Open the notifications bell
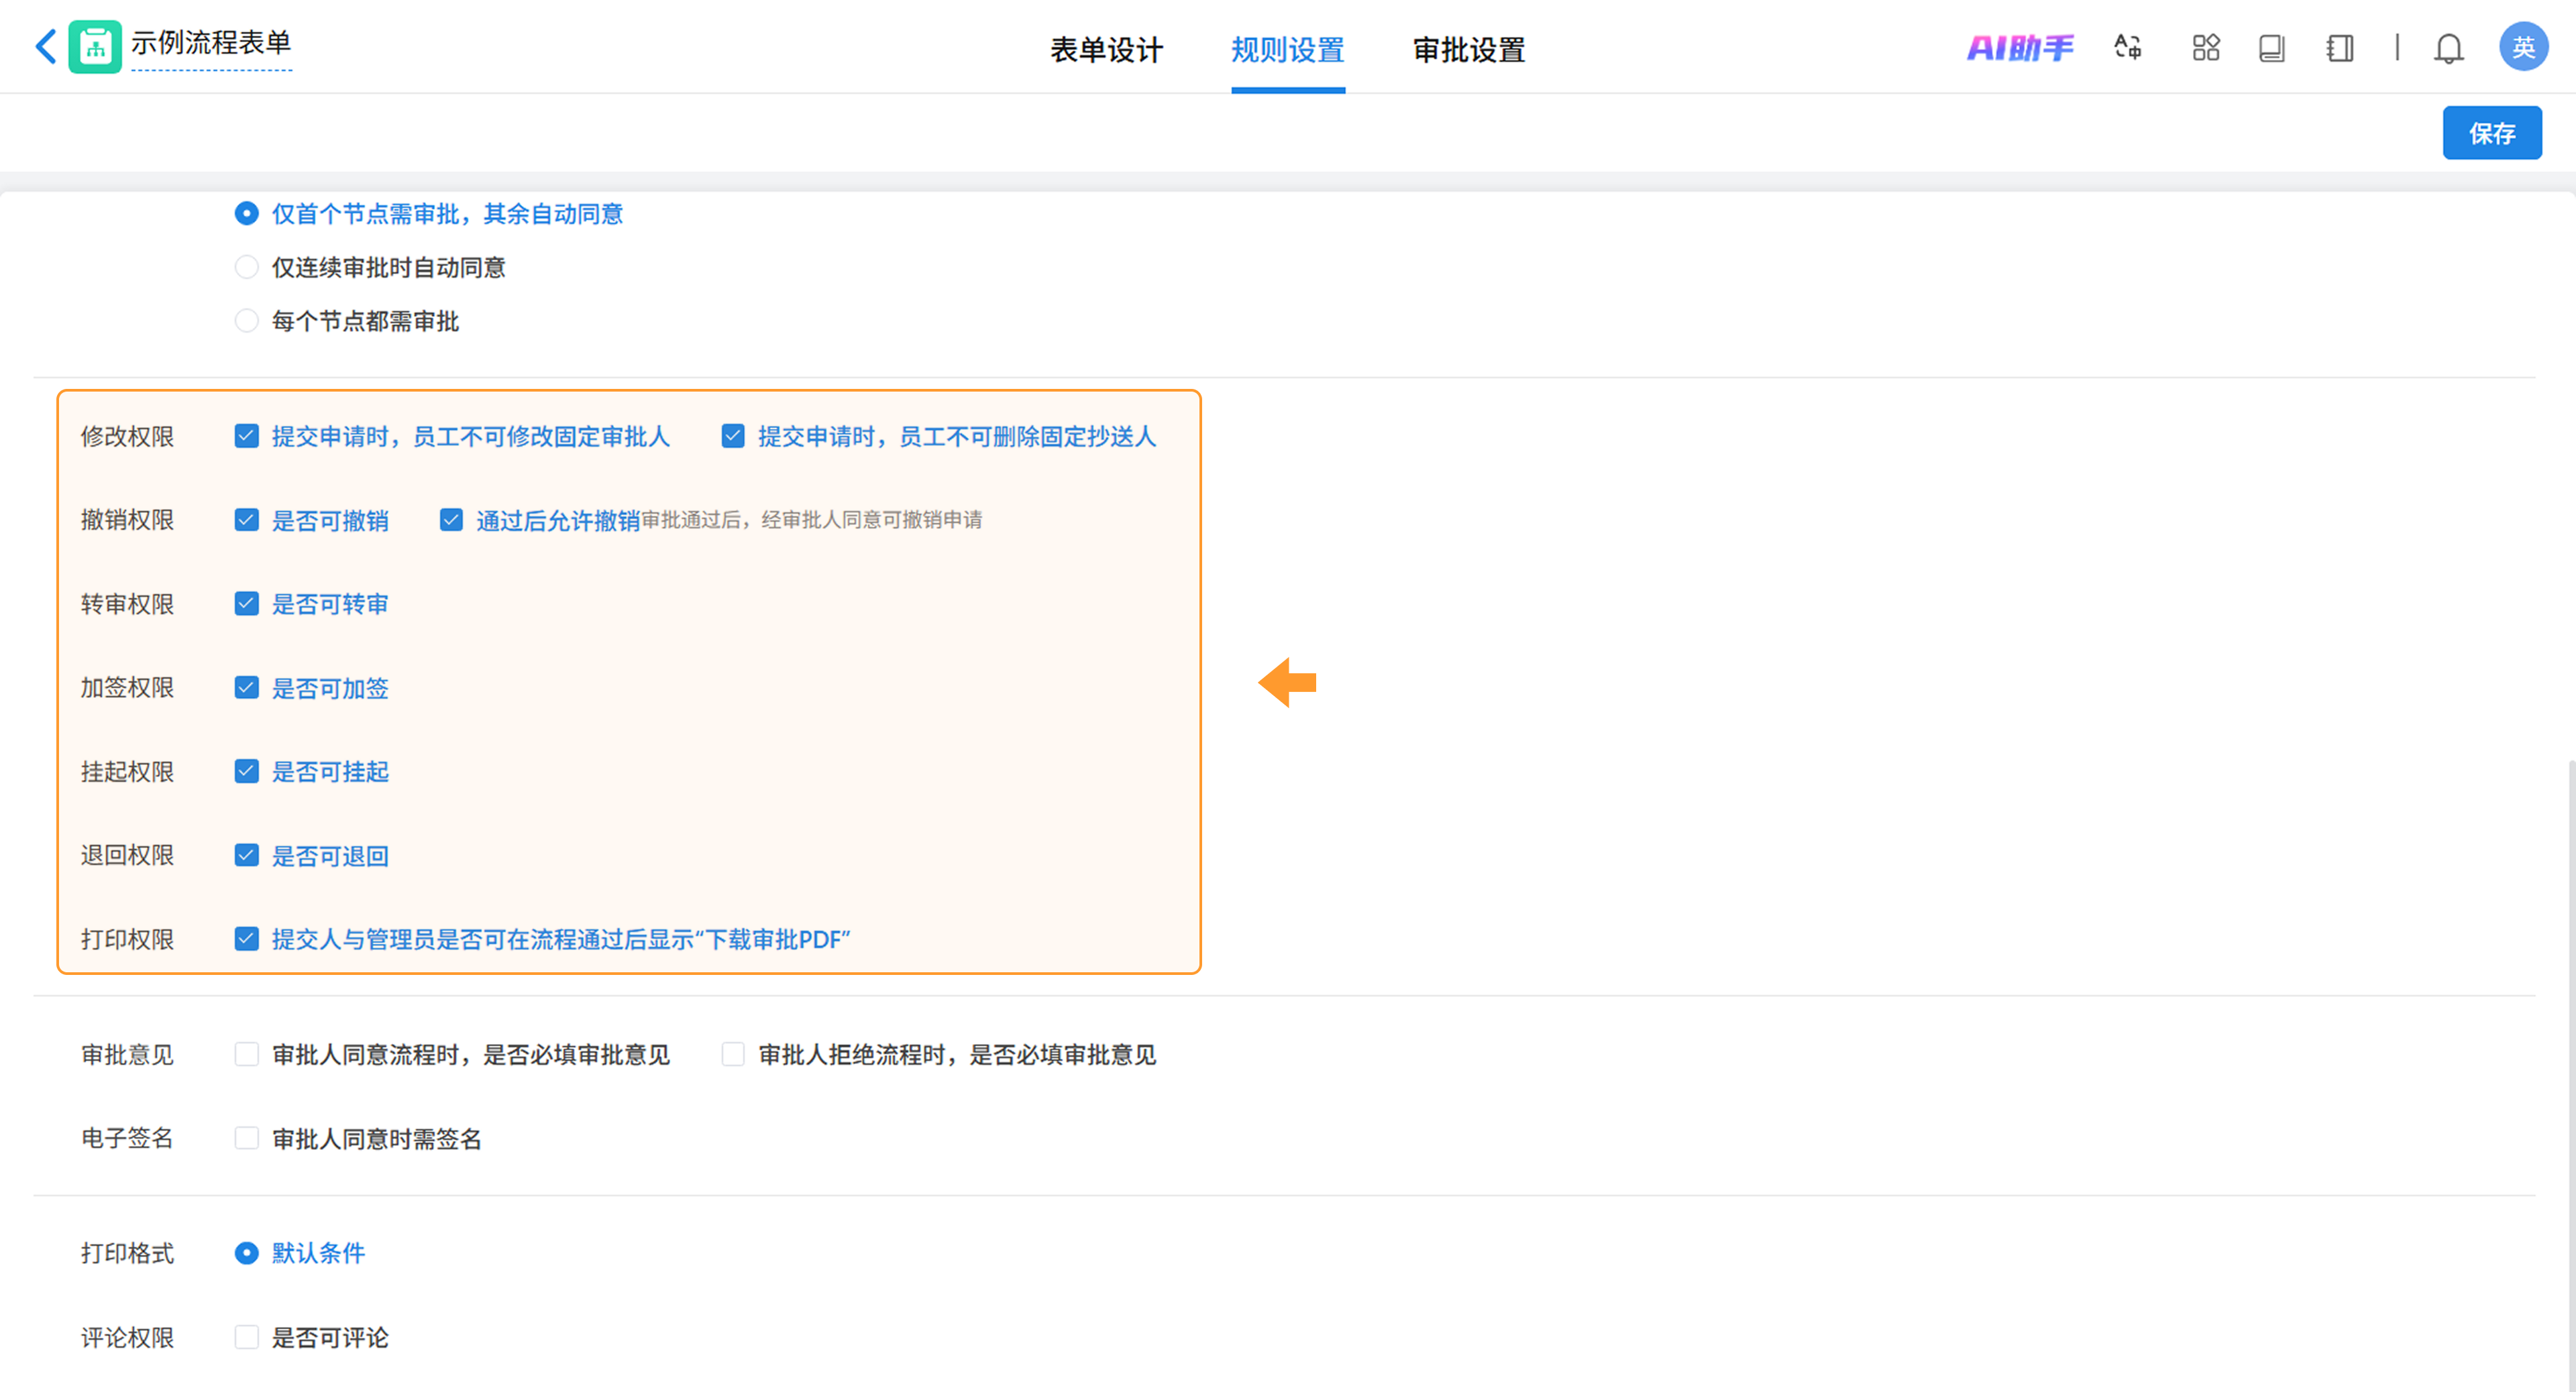 tap(2448, 47)
